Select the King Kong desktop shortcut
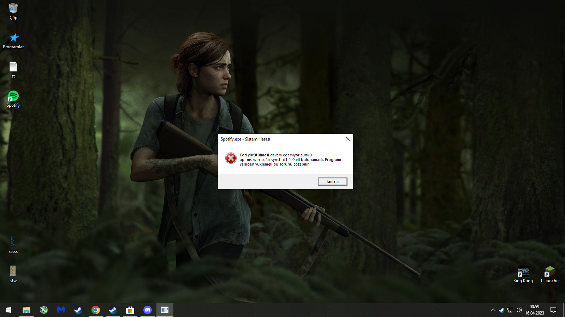Image resolution: width=565 pixels, height=317 pixels. [x=523, y=274]
